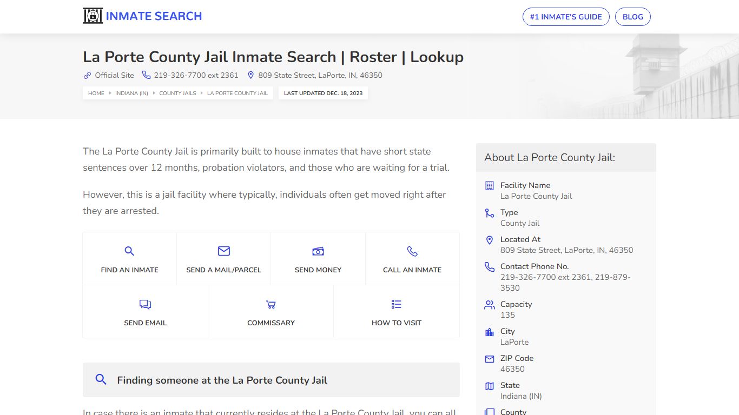Image resolution: width=739 pixels, height=415 pixels.
Task: Click the Type branch icon in sidebar
Action: pyautogui.click(x=490, y=213)
